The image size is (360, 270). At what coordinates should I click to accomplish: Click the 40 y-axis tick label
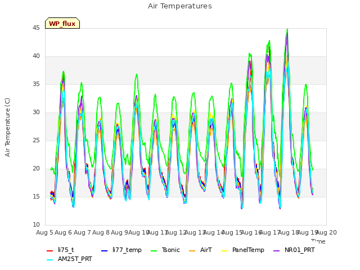tap(36, 56)
